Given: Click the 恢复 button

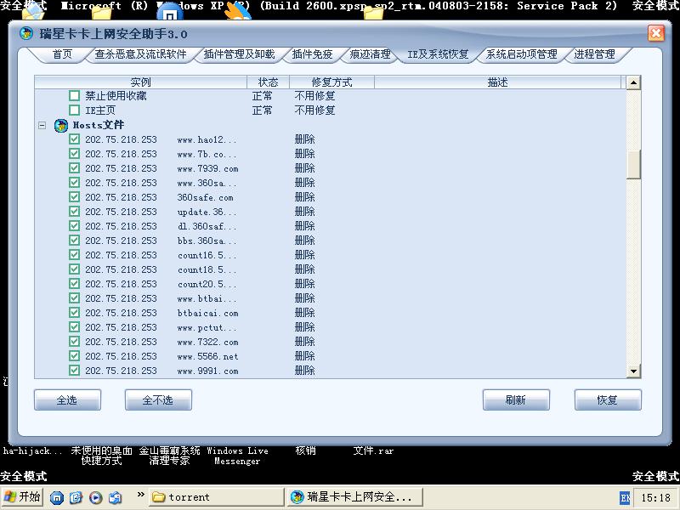Looking at the screenshot, I should pyautogui.click(x=608, y=399).
